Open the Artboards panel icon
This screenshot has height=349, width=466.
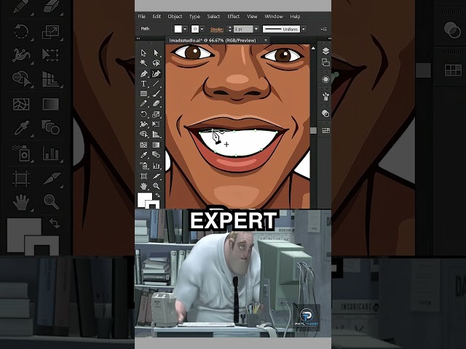(325, 63)
